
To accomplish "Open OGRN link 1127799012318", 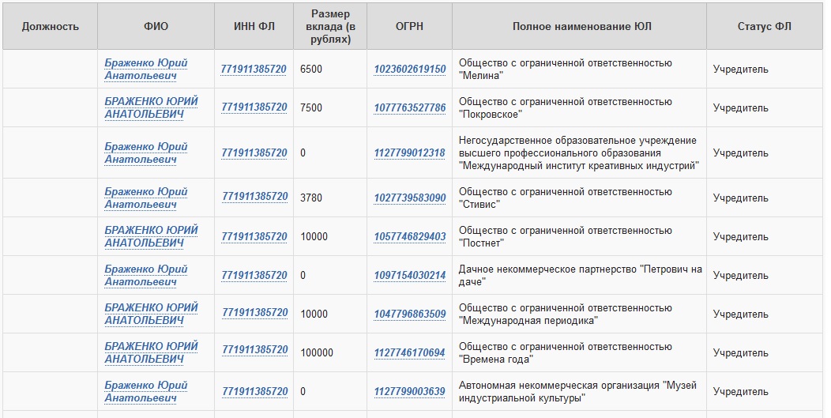I will pos(409,153).
